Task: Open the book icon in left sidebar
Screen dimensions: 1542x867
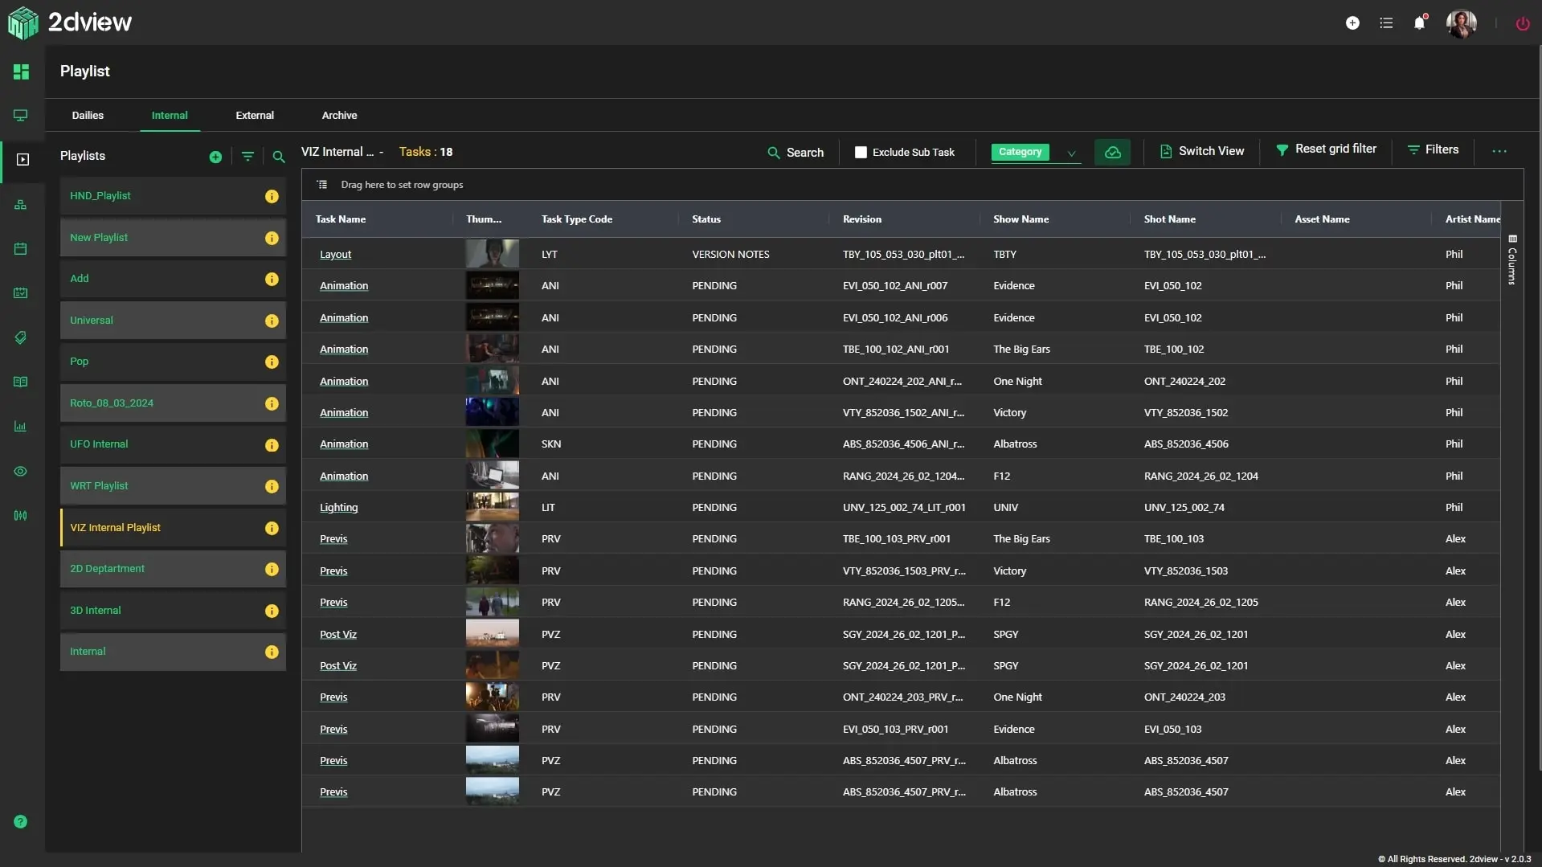Action: (x=21, y=382)
